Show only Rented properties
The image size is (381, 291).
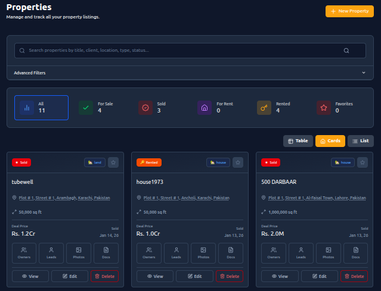pos(278,107)
